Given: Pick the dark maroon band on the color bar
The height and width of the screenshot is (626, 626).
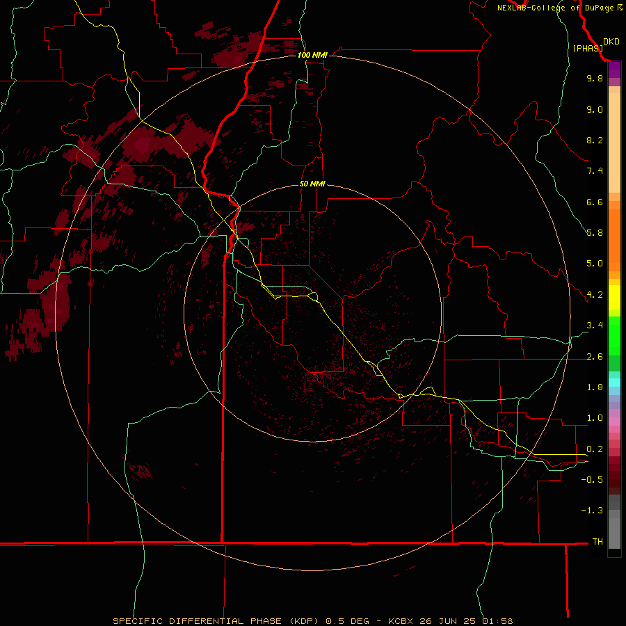Looking at the screenshot, I should click(x=614, y=479).
